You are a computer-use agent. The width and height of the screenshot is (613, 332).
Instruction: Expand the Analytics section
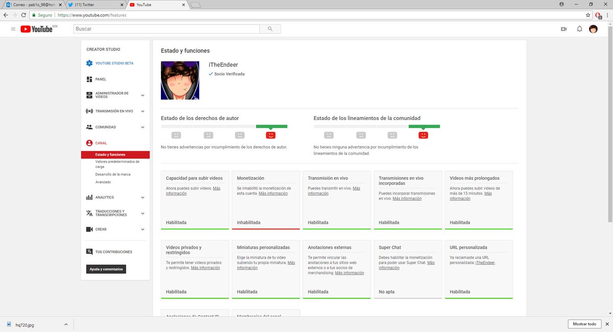click(143, 197)
